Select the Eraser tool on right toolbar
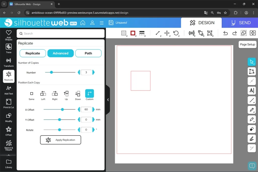The height and width of the screenshot is (172, 258). 251,129
